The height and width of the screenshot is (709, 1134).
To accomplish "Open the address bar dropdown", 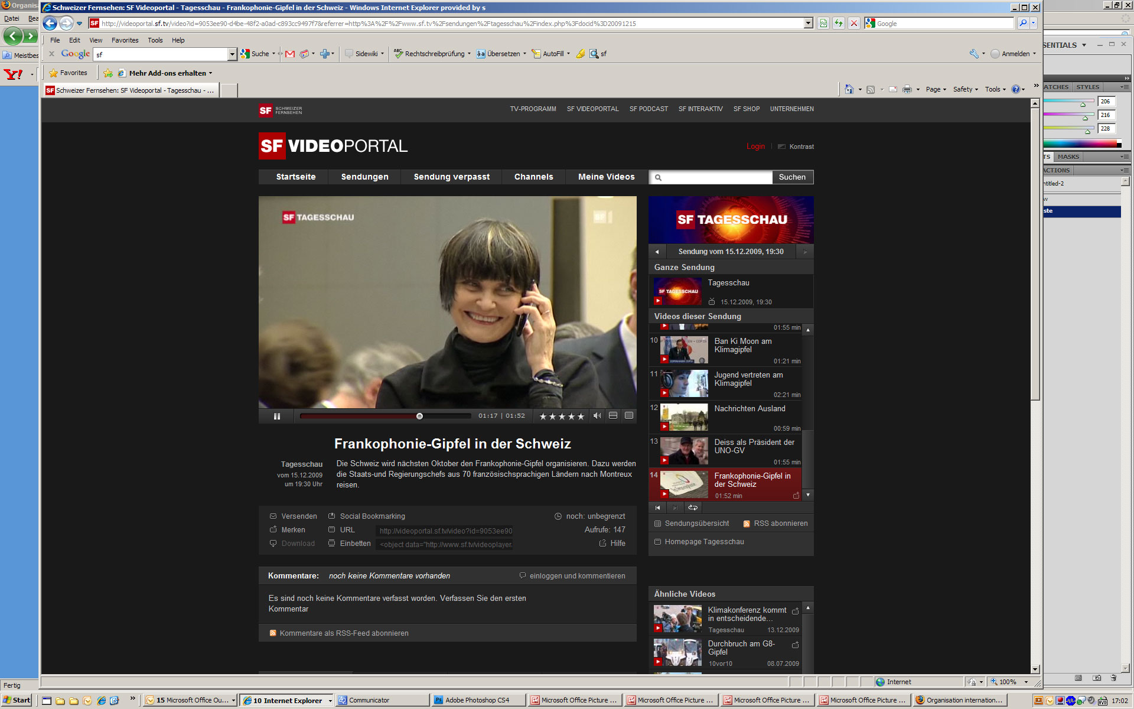I will 808,24.
